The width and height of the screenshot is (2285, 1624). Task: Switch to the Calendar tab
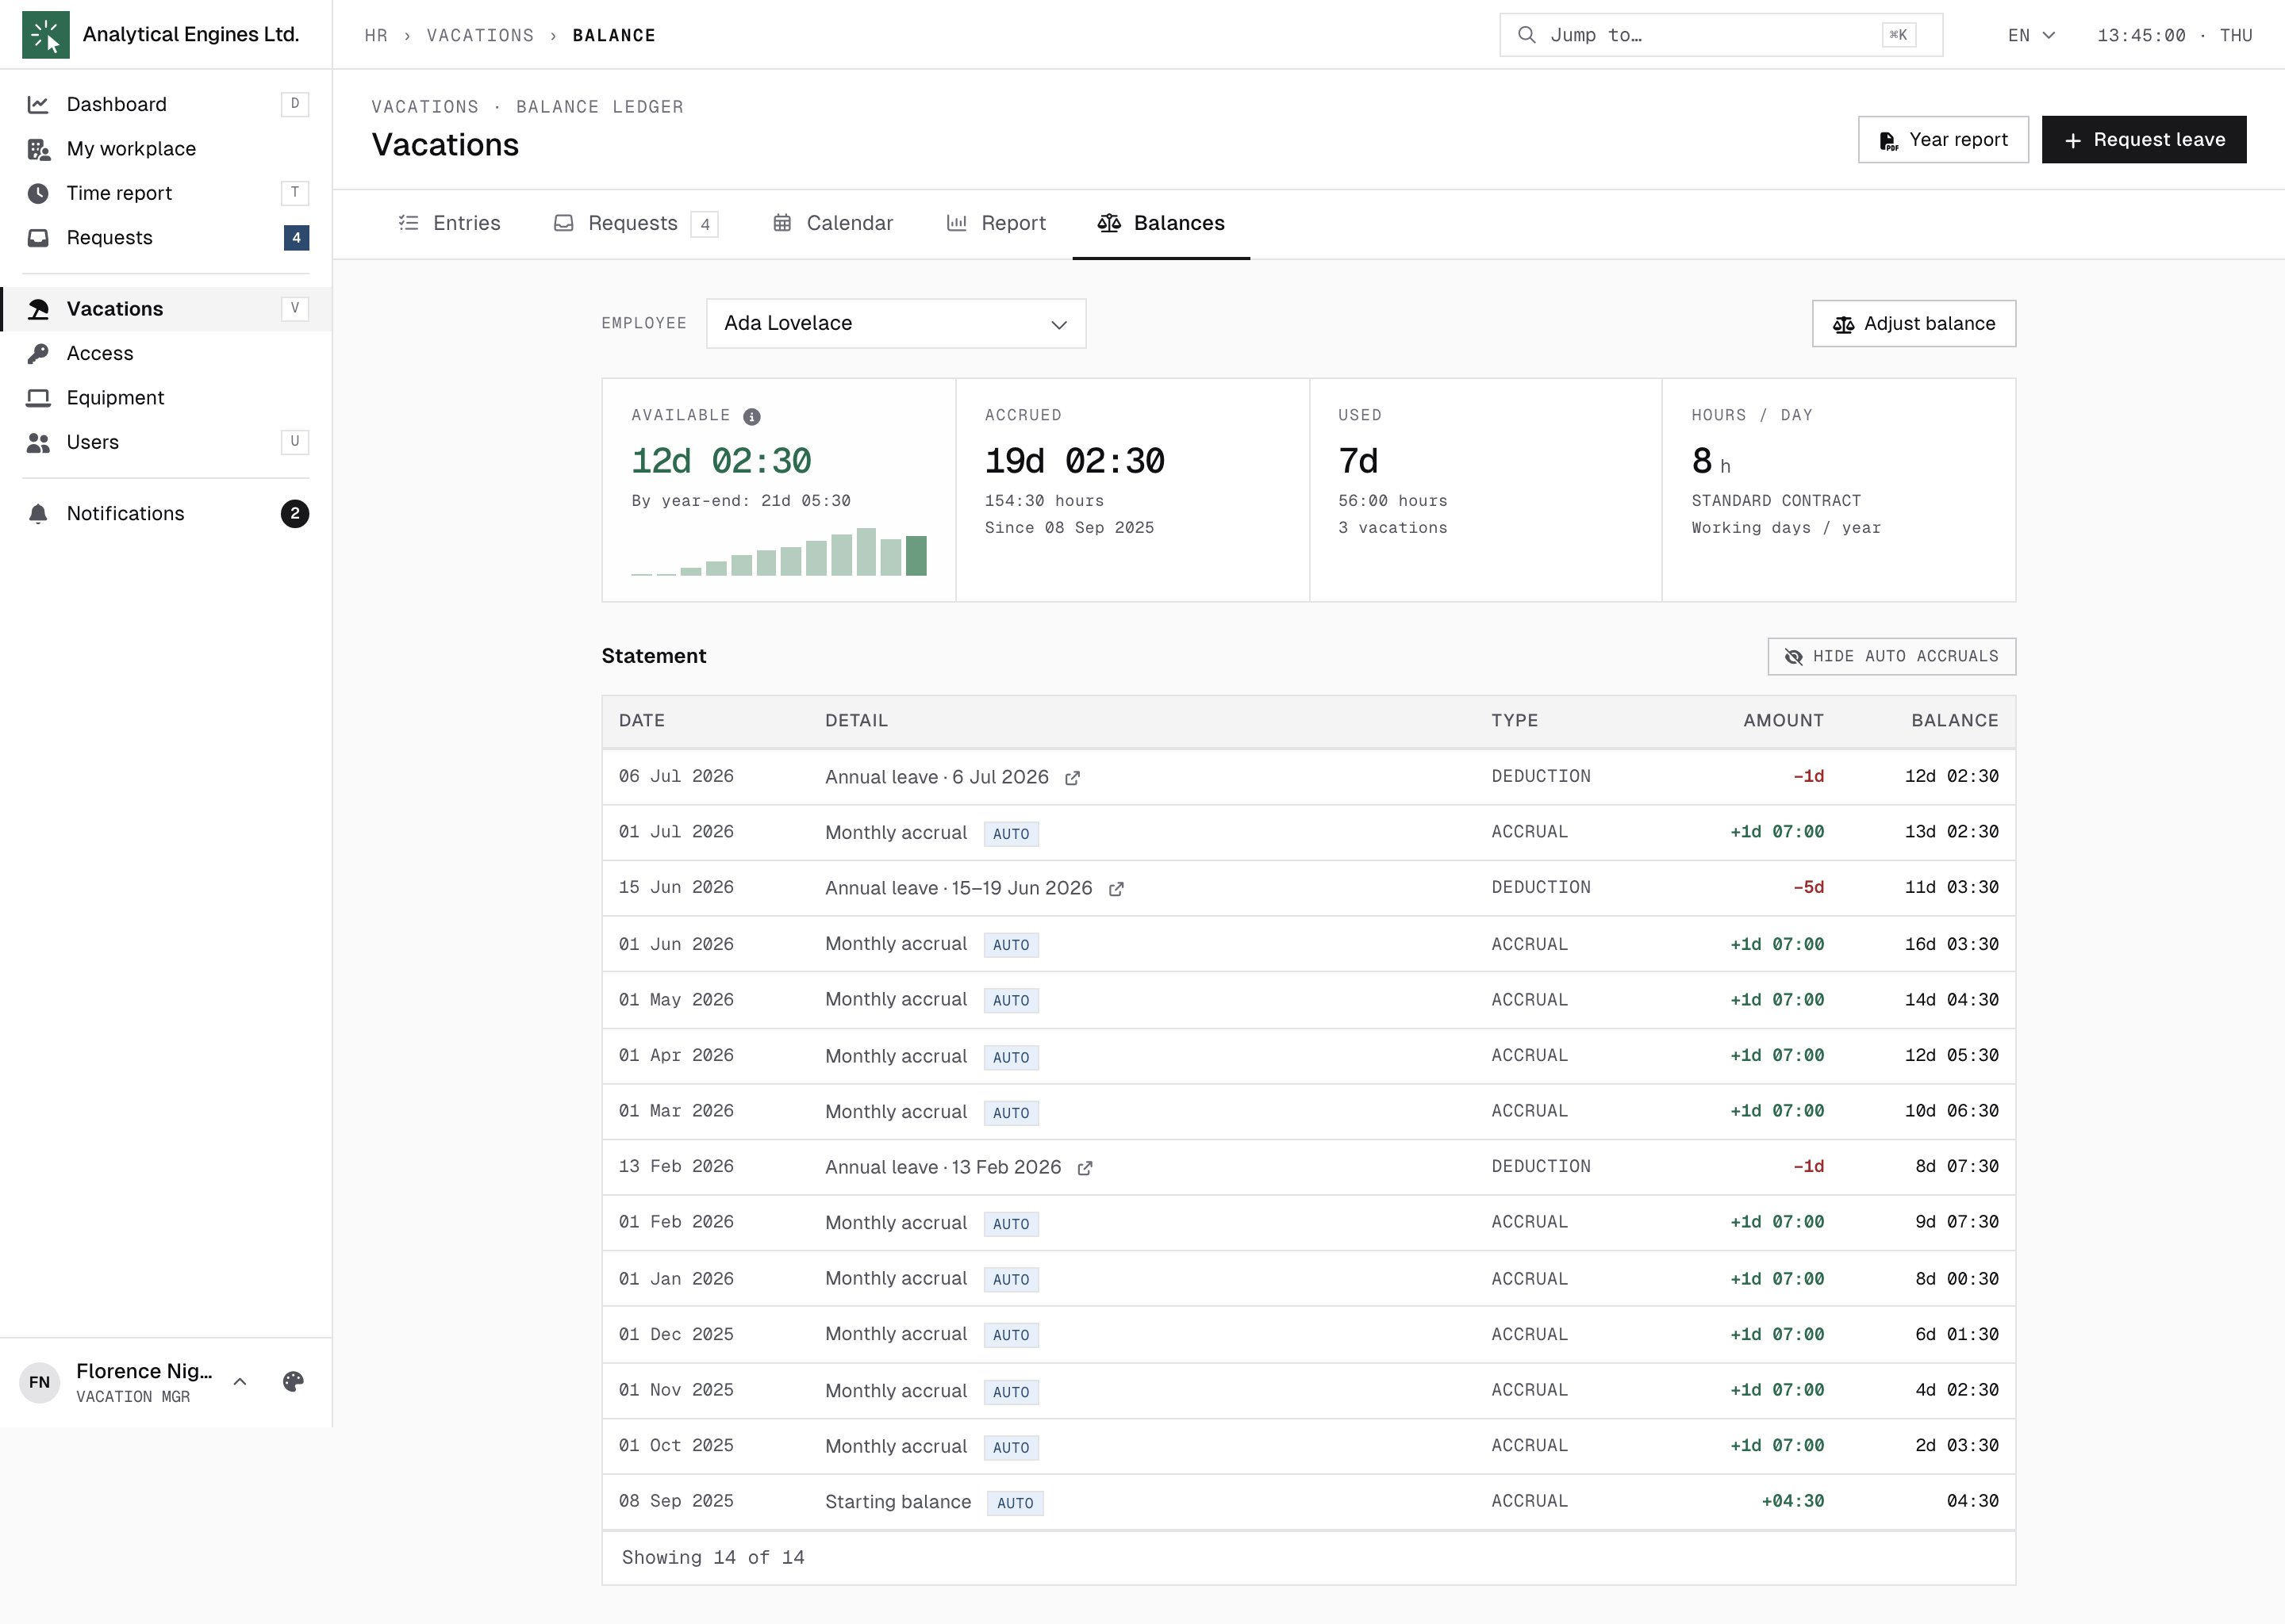pos(832,223)
